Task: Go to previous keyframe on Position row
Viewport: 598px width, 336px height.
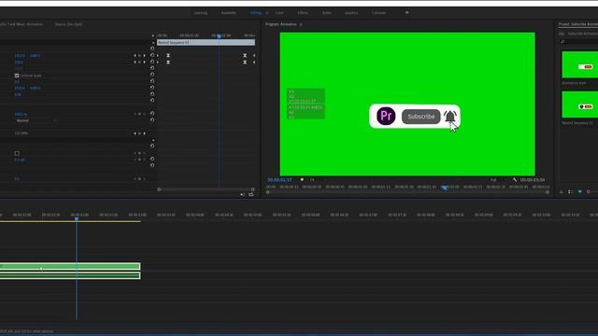Action: point(135,56)
